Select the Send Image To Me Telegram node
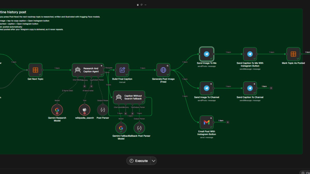Viewport: 310px width, 174px height. [x=206, y=54]
